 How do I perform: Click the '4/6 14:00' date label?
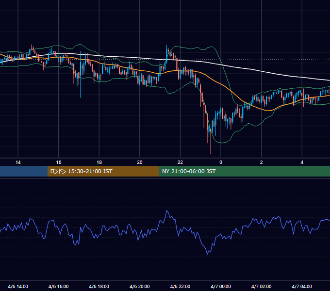[x=18, y=286]
